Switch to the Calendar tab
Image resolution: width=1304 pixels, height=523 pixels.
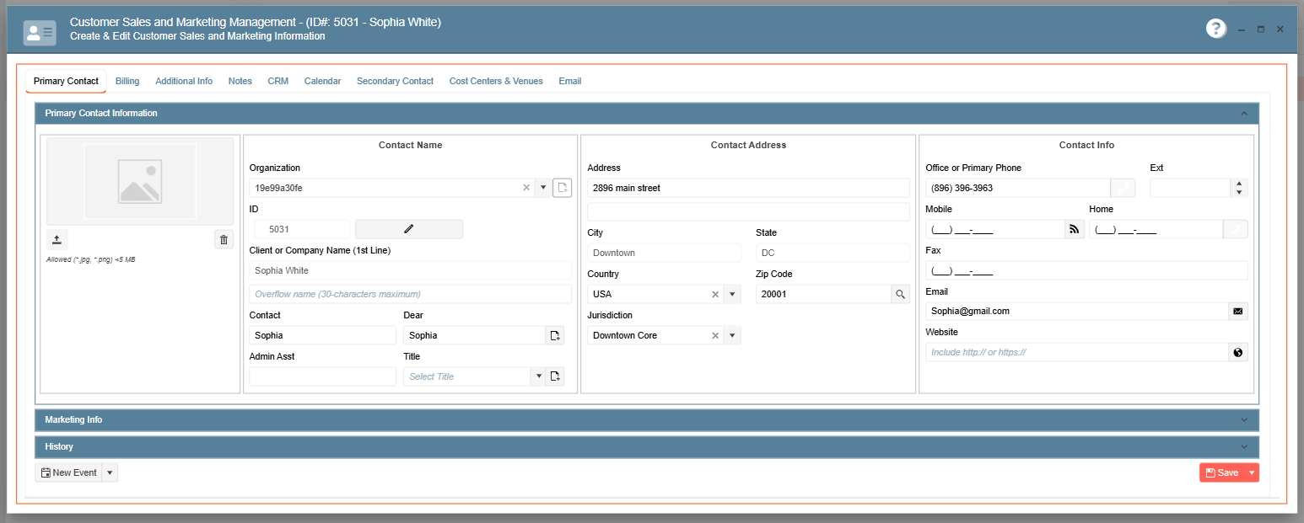[x=322, y=81]
